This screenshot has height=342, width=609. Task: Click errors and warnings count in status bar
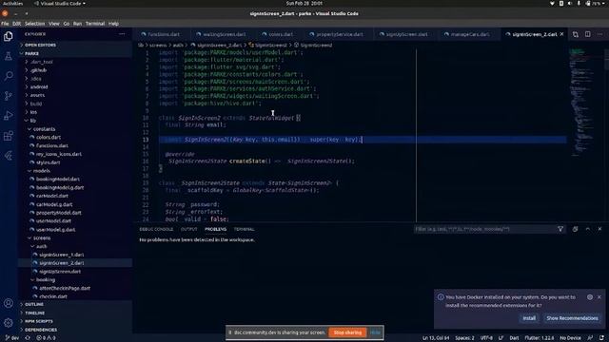(46, 338)
